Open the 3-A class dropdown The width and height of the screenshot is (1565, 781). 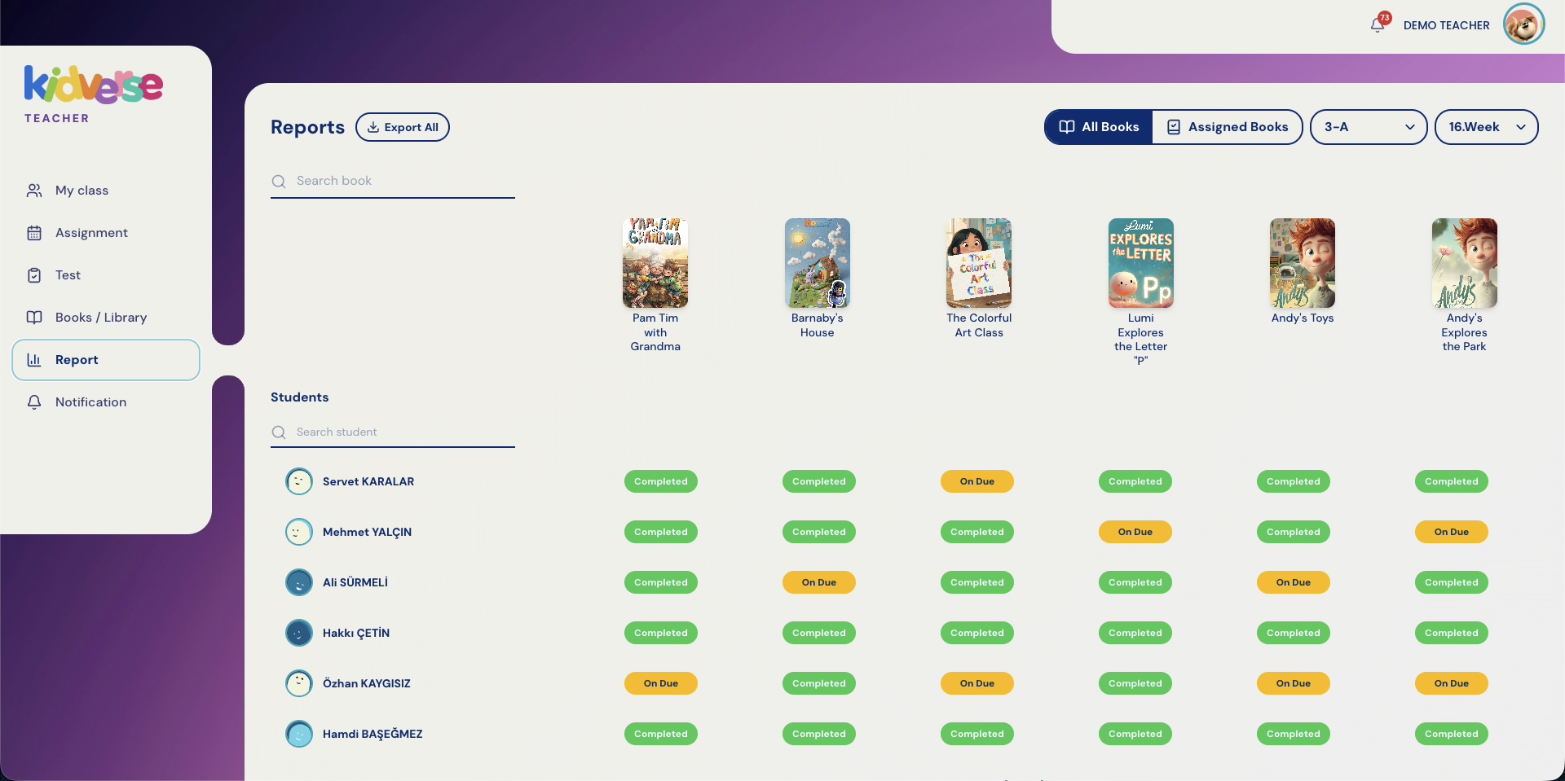click(x=1368, y=127)
